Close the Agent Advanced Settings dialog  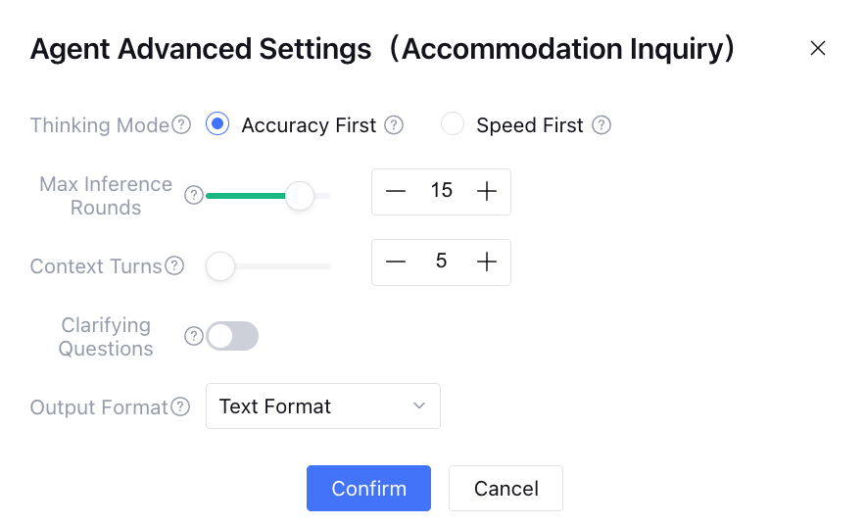click(x=818, y=48)
